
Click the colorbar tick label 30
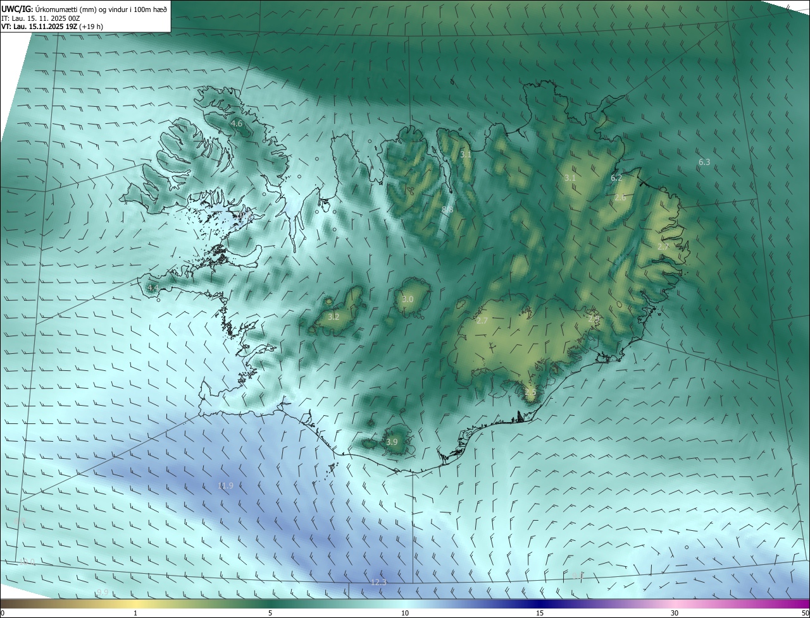[x=675, y=613]
